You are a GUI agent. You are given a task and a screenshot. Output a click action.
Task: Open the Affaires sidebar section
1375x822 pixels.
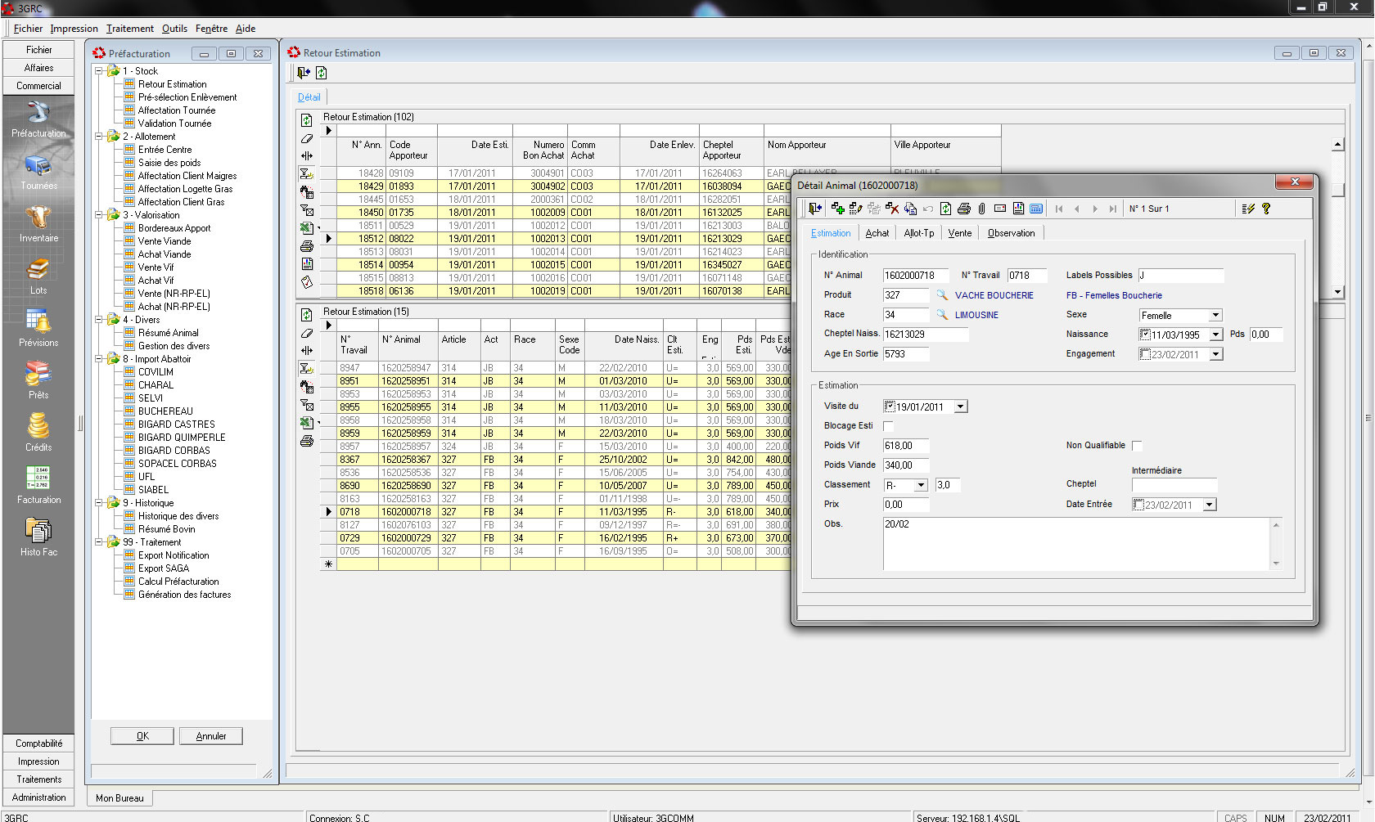tap(38, 68)
